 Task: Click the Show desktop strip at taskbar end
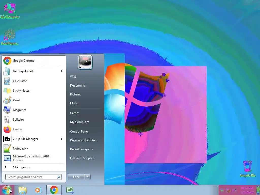point(258,190)
